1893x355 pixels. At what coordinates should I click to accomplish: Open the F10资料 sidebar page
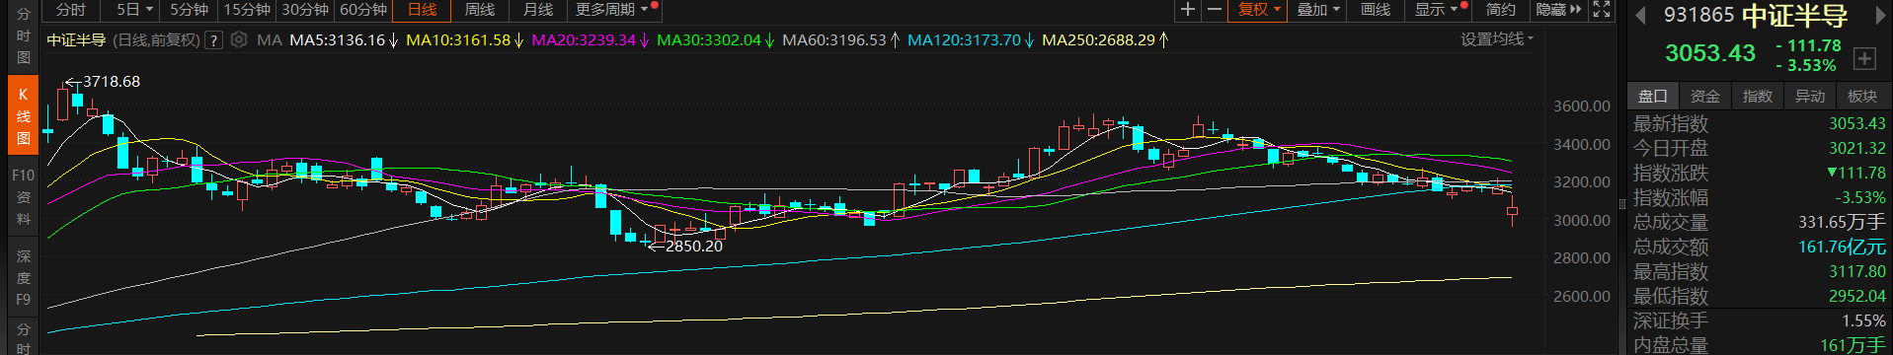click(23, 196)
